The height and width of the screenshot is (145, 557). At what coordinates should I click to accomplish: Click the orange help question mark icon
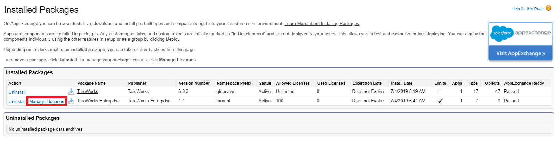[x=549, y=8]
